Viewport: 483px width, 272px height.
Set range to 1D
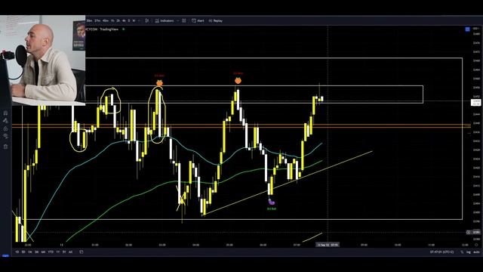(17, 252)
